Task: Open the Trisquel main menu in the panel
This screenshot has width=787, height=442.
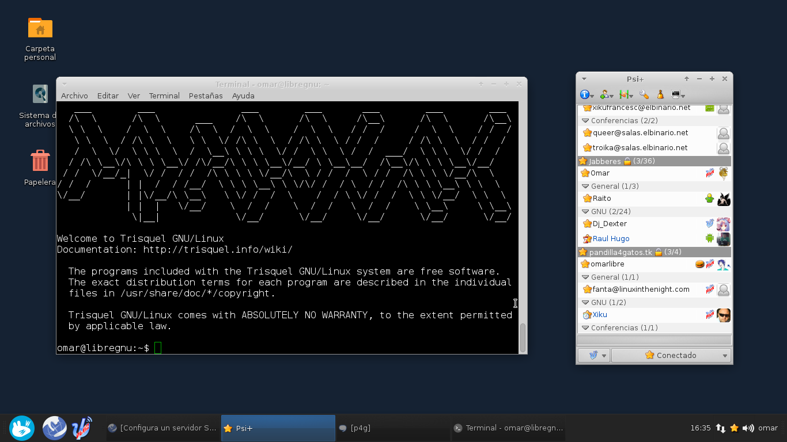Action: [22, 428]
